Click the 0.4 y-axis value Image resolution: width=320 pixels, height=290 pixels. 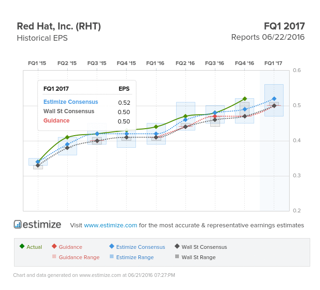click(297, 140)
